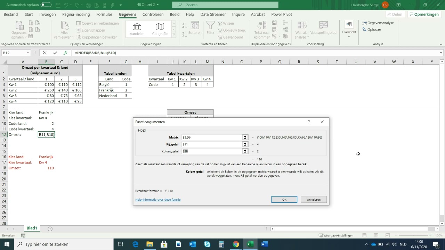445x250 pixels.
Task: Click the Alles vernieuwen refresh icon
Action: click(65, 25)
